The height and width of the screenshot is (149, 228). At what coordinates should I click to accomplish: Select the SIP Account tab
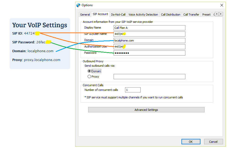click(x=100, y=14)
